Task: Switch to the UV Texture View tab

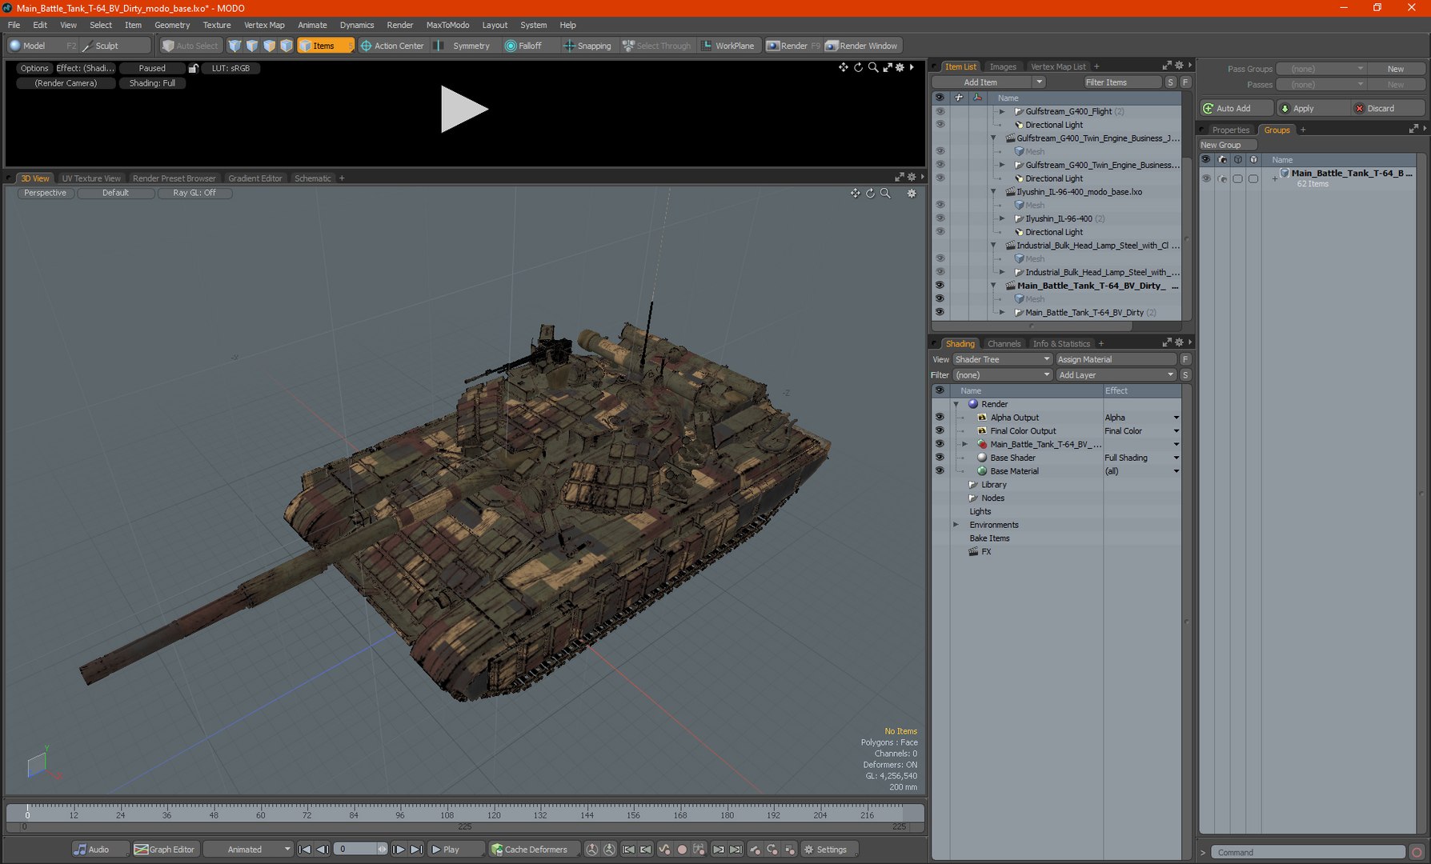Action: 91,178
